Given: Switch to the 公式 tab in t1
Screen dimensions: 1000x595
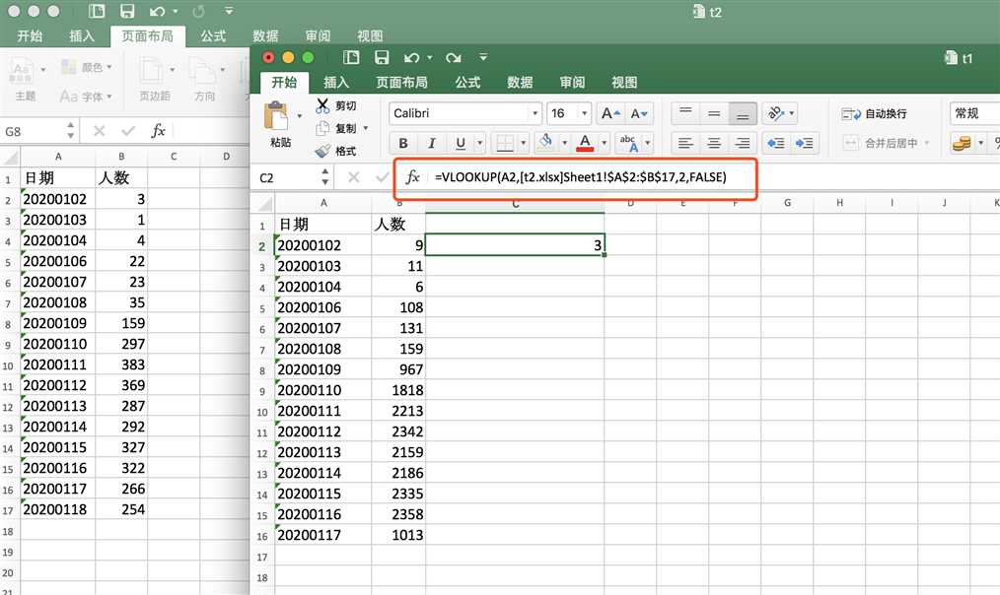Looking at the screenshot, I should tap(466, 82).
